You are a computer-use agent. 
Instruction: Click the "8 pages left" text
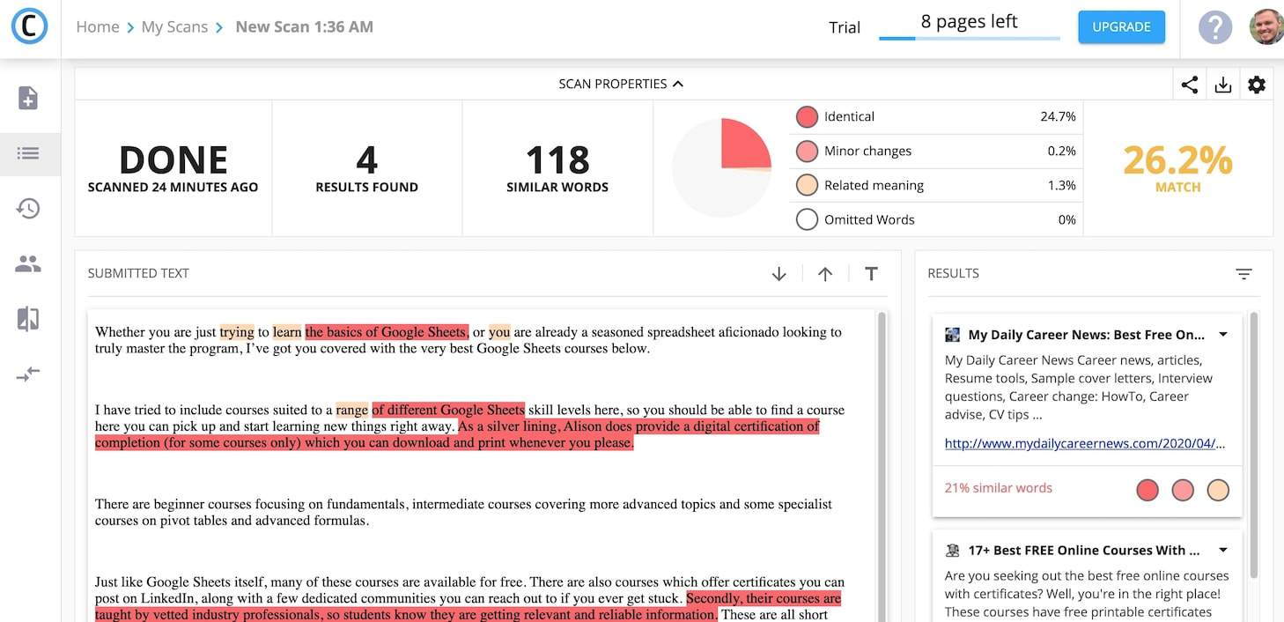point(970,22)
